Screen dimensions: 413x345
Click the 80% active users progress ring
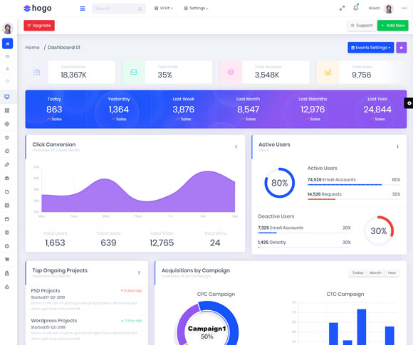279,183
